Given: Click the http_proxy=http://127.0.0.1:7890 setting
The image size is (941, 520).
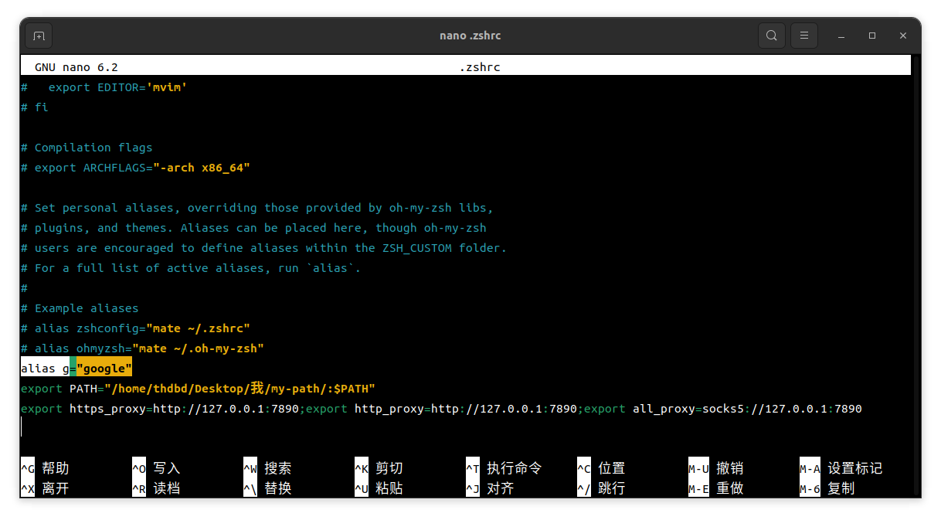Looking at the screenshot, I should click(466, 409).
